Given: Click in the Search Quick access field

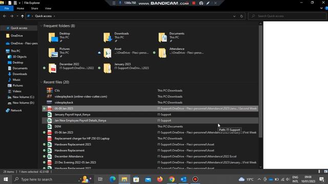Looking at the screenshot, I should click(x=288, y=16).
